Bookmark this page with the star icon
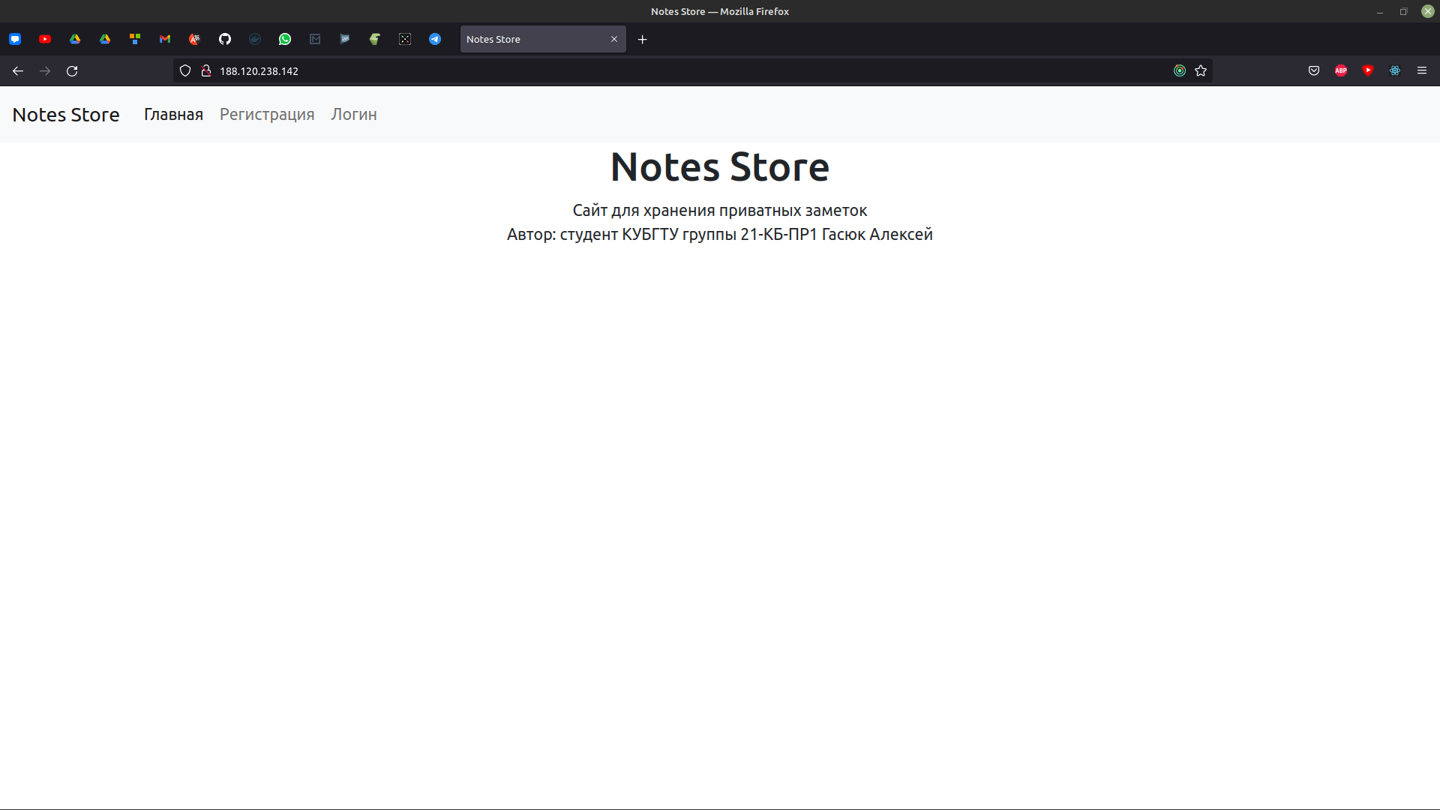 pos(1201,70)
